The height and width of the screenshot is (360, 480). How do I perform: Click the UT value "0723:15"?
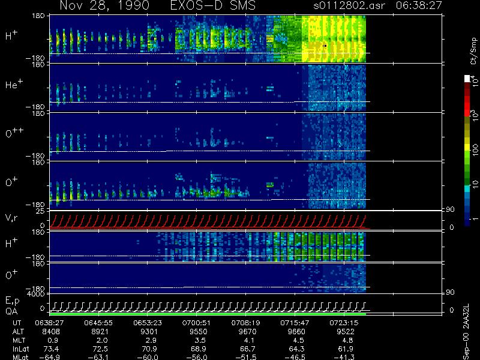[344, 323]
